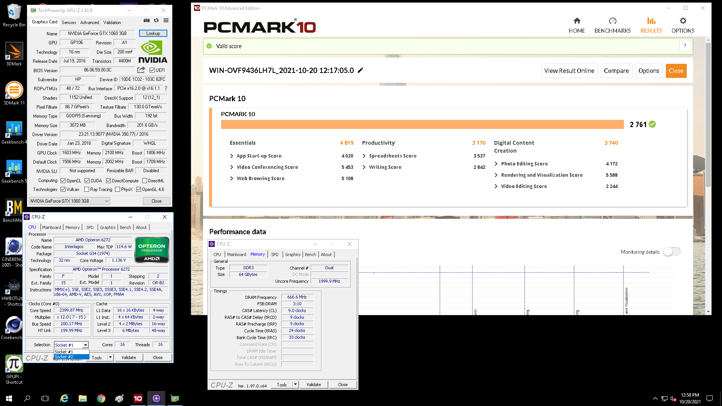Open GPU selection dropdown in GPU-Z
Screen dimensions: 722x406
[x=70, y=201]
